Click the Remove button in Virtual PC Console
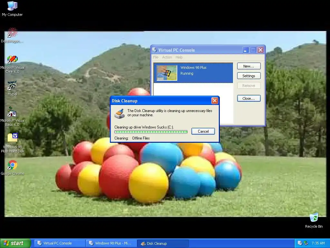This screenshot has height=248, width=330. 249,85
